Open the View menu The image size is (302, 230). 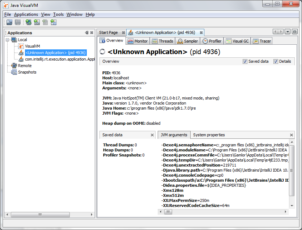(x=46, y=14)
